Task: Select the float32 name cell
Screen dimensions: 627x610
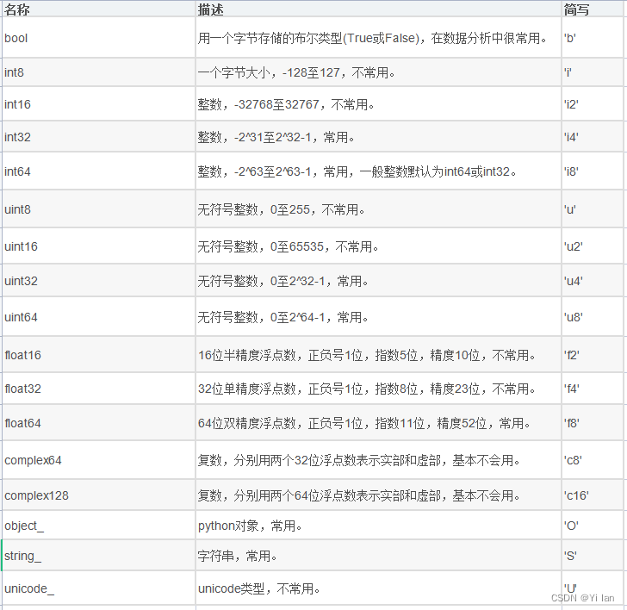Action: point(98,389)
